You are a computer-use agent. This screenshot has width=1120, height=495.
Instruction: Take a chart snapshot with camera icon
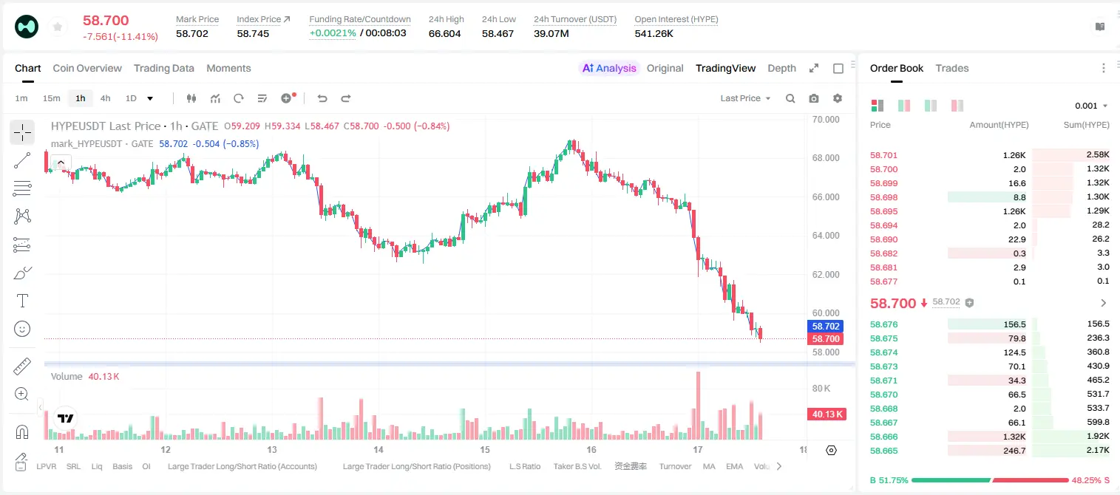click(x=814, y=98)
